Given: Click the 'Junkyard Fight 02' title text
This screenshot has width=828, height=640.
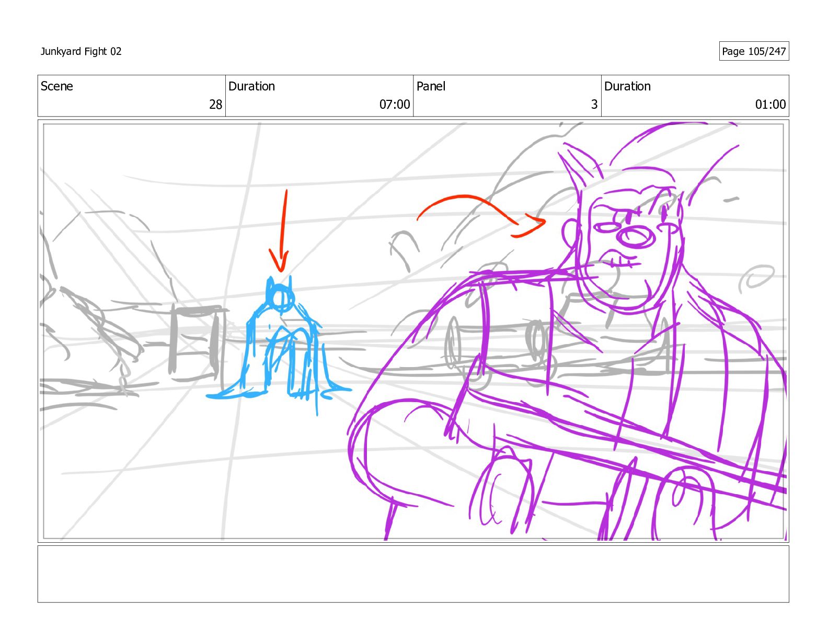Looking at the screenshot, I should pyautogui.click(x=81, y=51).
